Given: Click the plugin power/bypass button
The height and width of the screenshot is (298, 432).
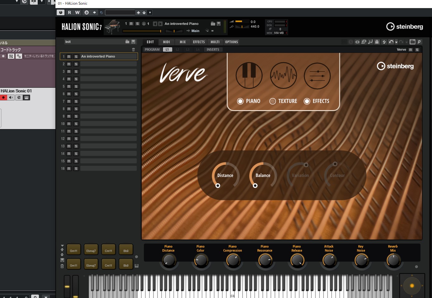Looking at the screenshot, I should click(60, 12).
